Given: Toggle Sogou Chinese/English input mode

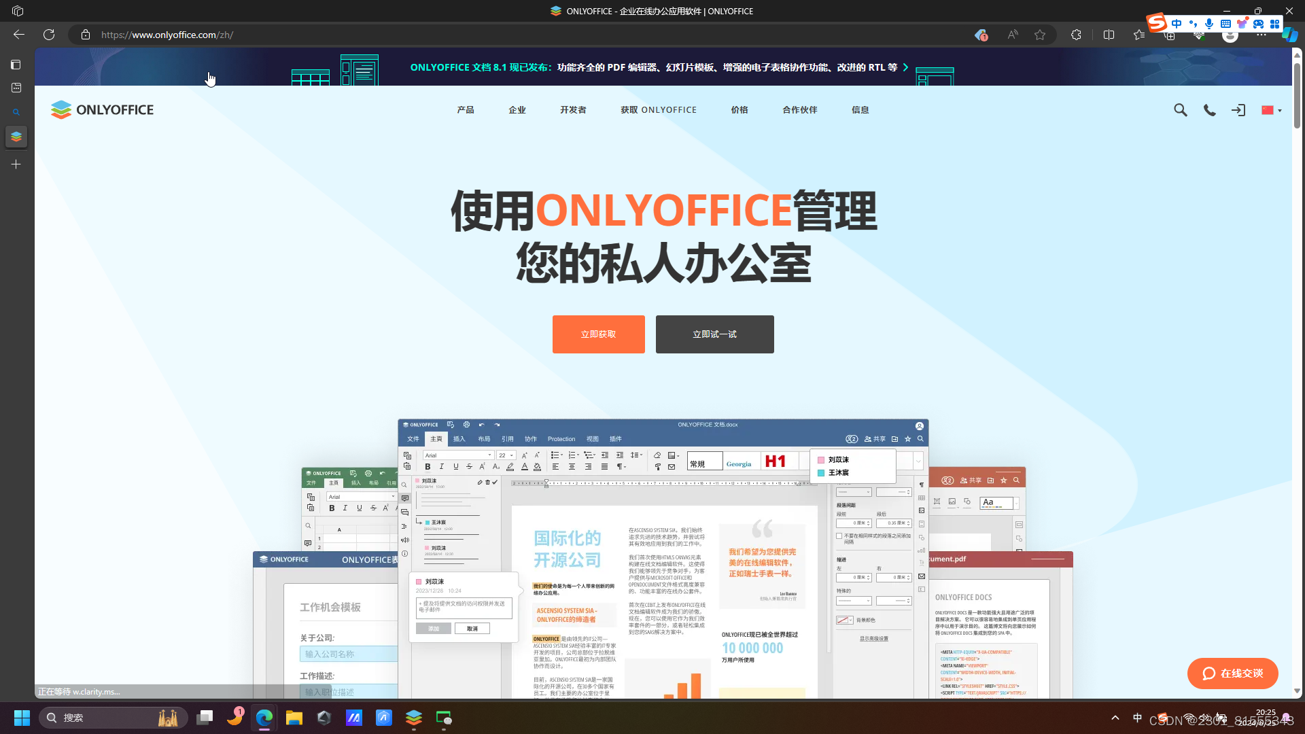Looking at the screenshot, I should click(1177, 24).
